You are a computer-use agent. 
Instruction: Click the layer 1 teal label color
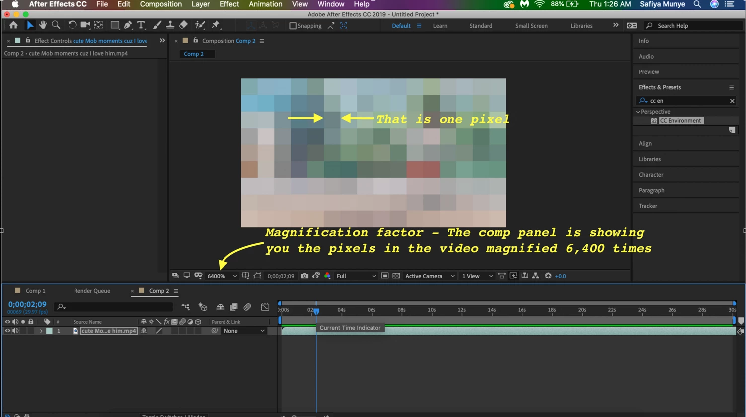click(x=49, y=331)
